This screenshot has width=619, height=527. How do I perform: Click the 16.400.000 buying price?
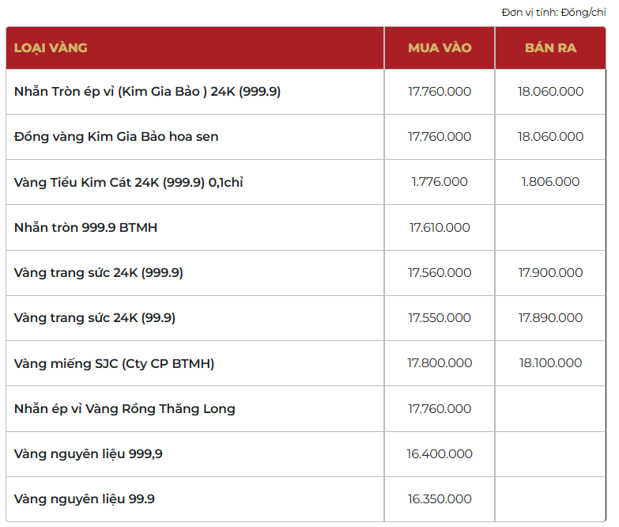440,454
